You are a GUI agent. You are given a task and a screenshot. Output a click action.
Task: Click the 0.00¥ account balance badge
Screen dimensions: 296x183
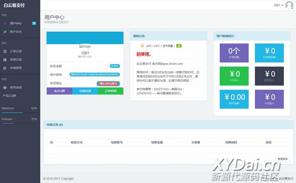115,66
